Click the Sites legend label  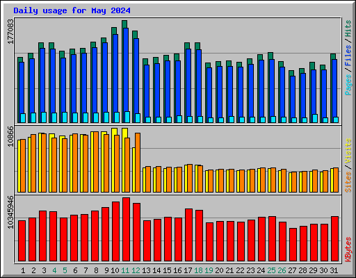click(348, 182)
